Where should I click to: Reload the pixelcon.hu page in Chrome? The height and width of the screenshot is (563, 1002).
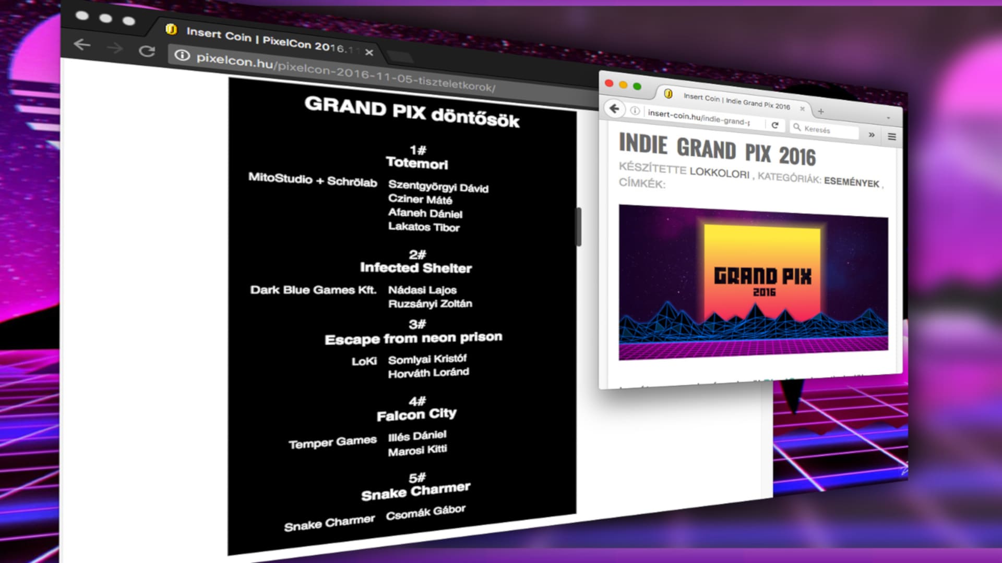tap(147, 51)
